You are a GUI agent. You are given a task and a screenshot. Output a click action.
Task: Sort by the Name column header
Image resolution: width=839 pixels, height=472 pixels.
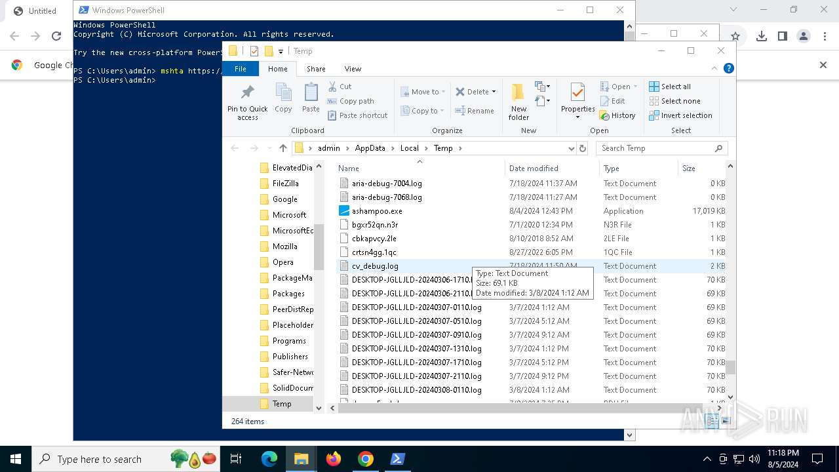point(419,168)
